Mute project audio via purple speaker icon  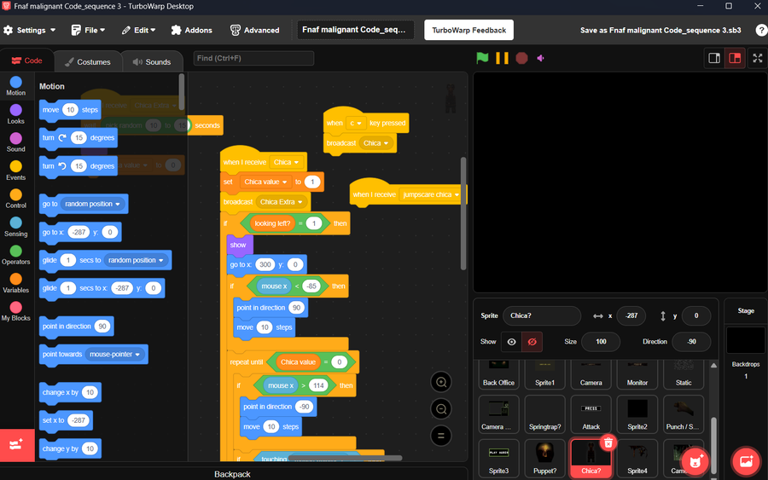[540, 58]
